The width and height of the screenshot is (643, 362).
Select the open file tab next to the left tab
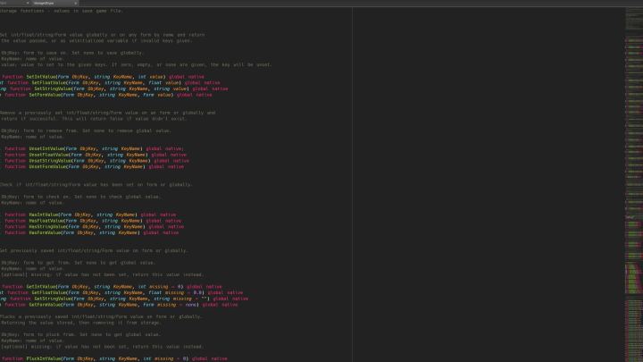pyautogui.click(x=55, y=3)
